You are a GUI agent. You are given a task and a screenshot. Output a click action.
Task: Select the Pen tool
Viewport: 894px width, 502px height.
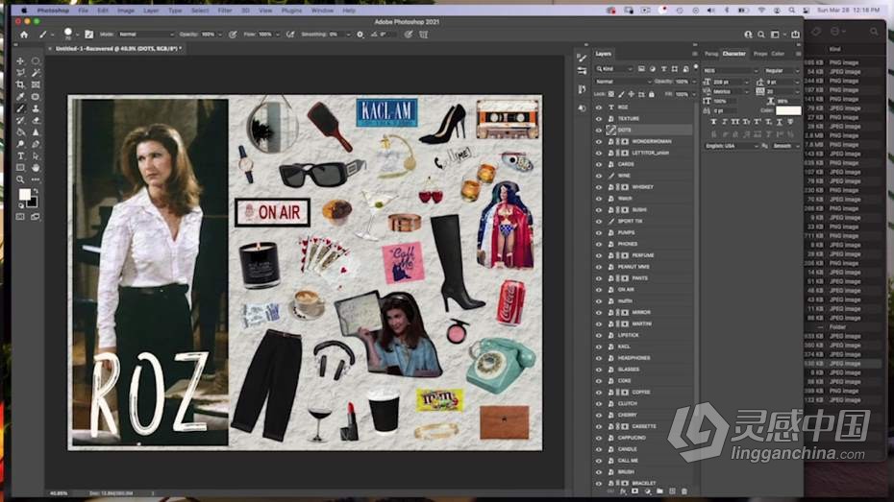click(36, 145)
